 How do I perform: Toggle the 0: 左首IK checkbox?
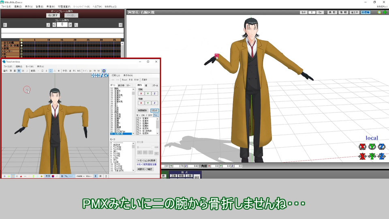138,118
